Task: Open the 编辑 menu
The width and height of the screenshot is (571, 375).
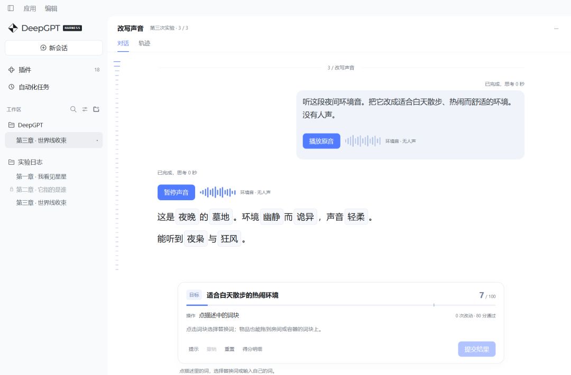Action: coord(51,8)
